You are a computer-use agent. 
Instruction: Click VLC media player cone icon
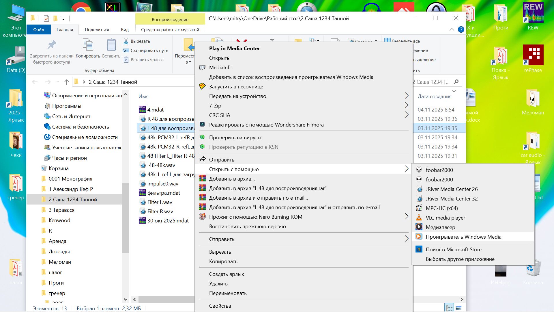tap(419, 218)
